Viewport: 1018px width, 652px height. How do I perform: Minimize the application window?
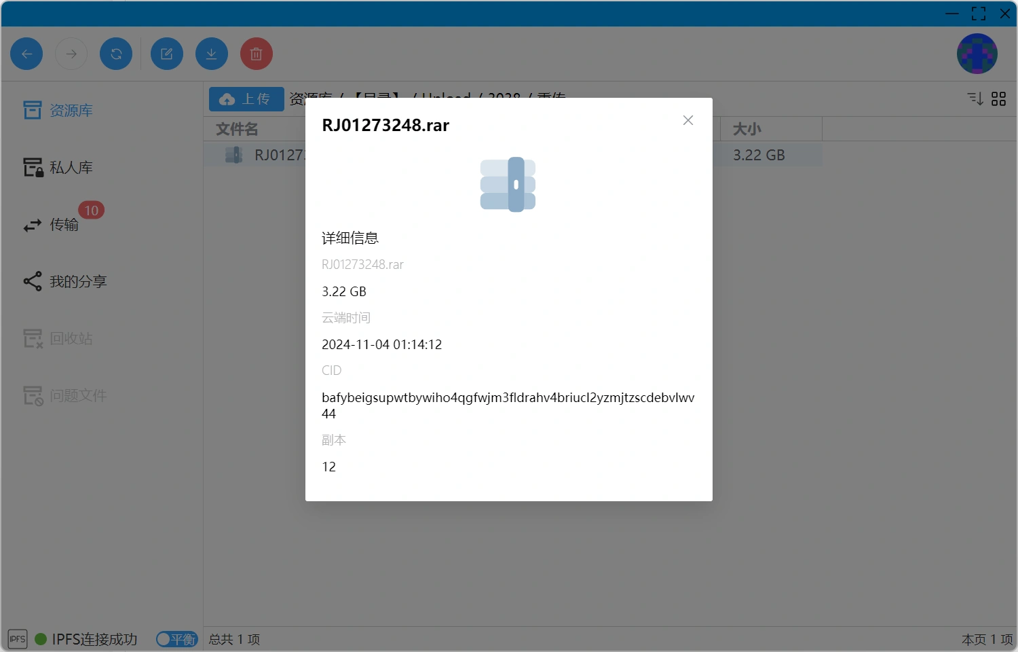952,14
